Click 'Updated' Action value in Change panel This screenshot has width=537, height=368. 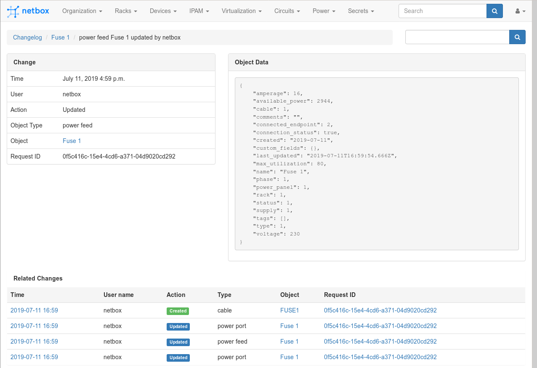(74, 110)
